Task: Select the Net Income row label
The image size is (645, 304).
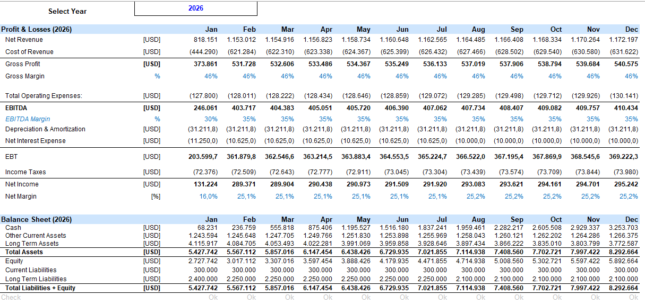Action: click(x=22, y=184)
